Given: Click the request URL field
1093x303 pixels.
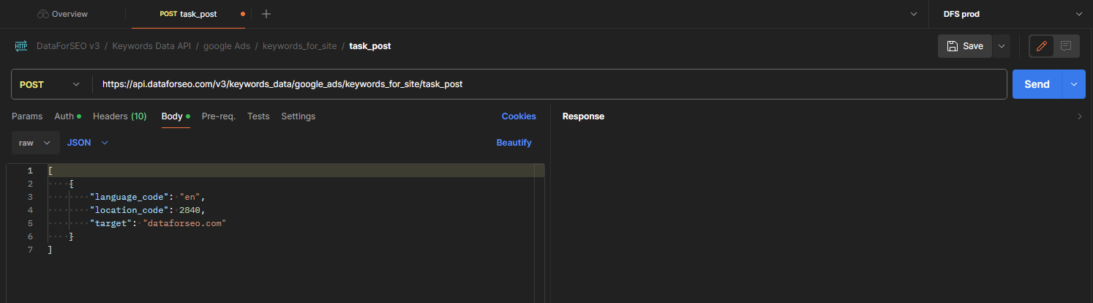Looking at the screenshot, I should coord(549,84).
